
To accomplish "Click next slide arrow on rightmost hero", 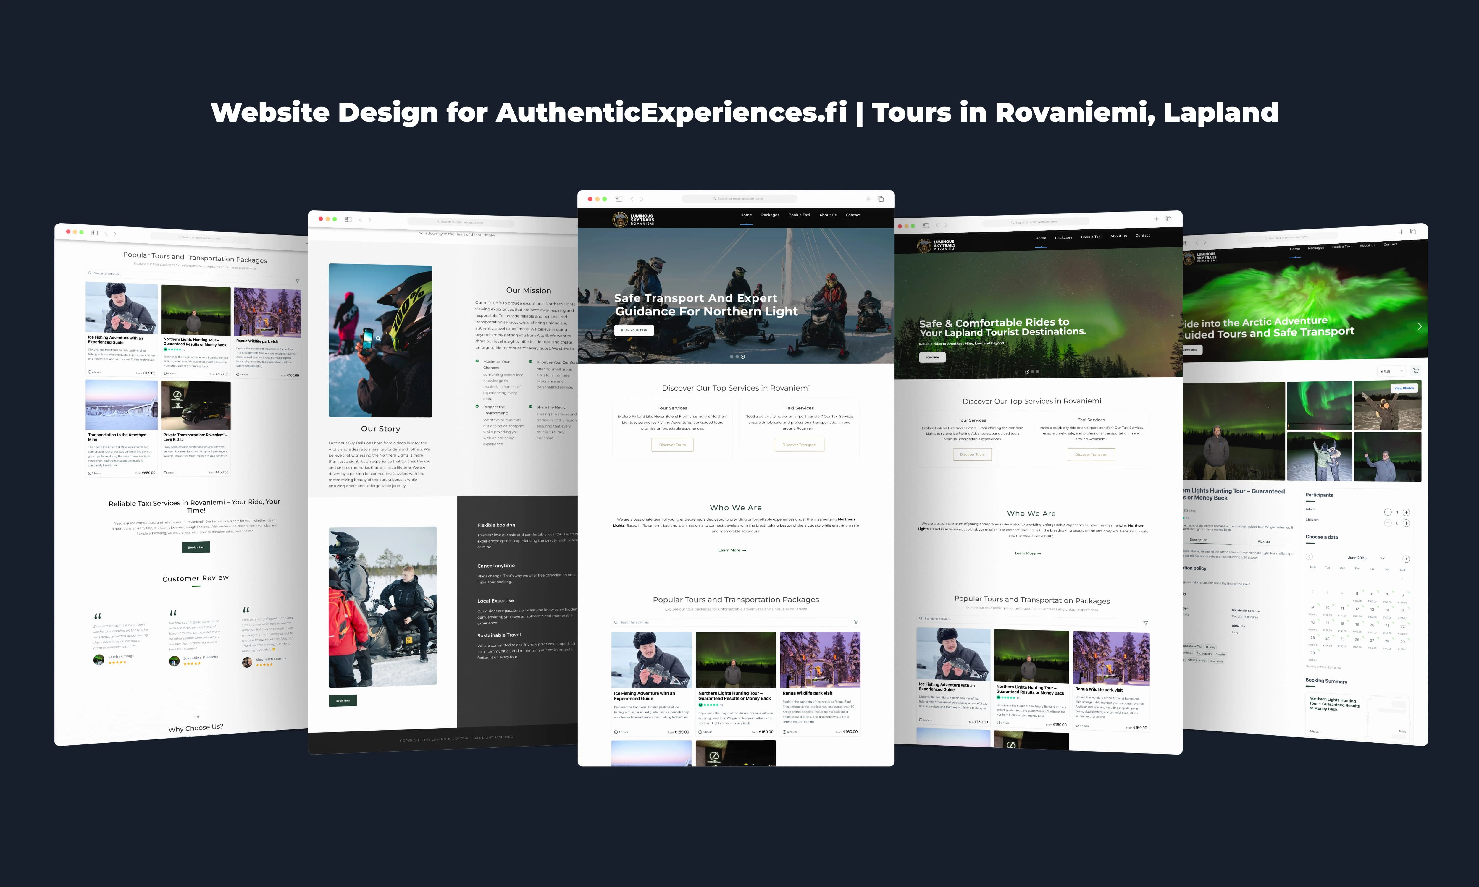I will coord(1419,326).
